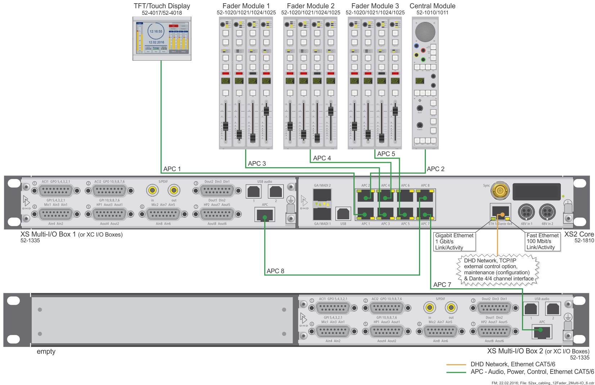Viewport: 595px width, 385px height.
Task: Click the 48V in 2 power connector
Action: click(x=547, y=212)
